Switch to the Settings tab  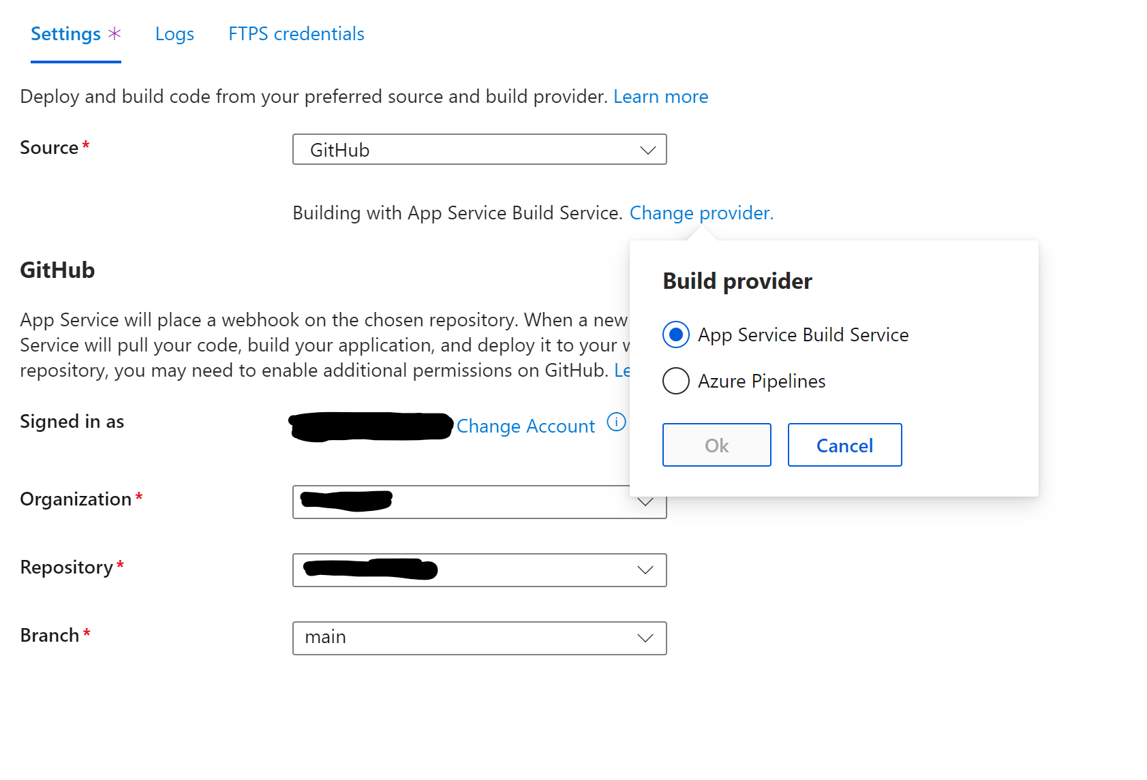click(x=65, y=33)
